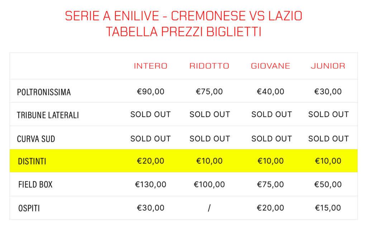
Task: Click the red Cremonese vs Lazio title
Action: coord(183,16)
